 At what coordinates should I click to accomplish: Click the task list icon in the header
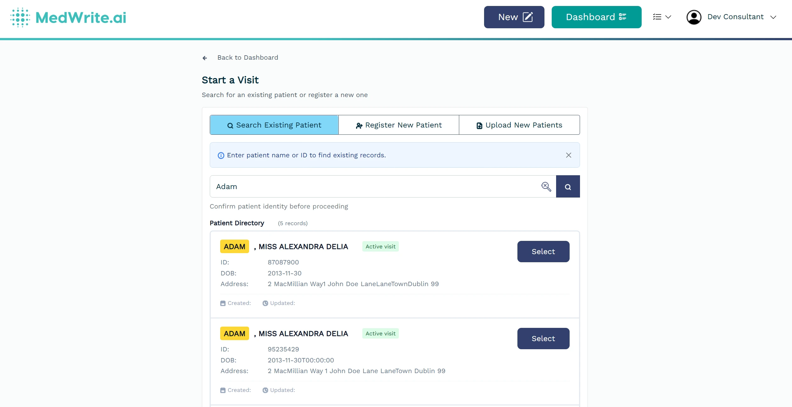[x=658, y=17]
